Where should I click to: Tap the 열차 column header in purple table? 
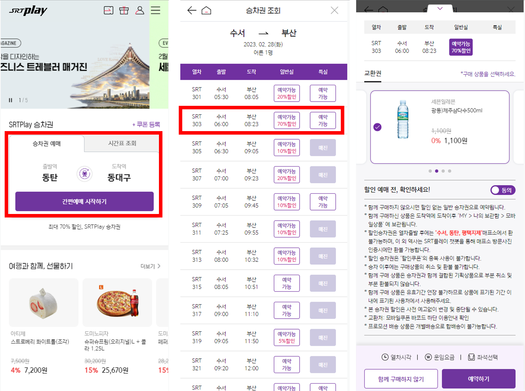(197, 72)
